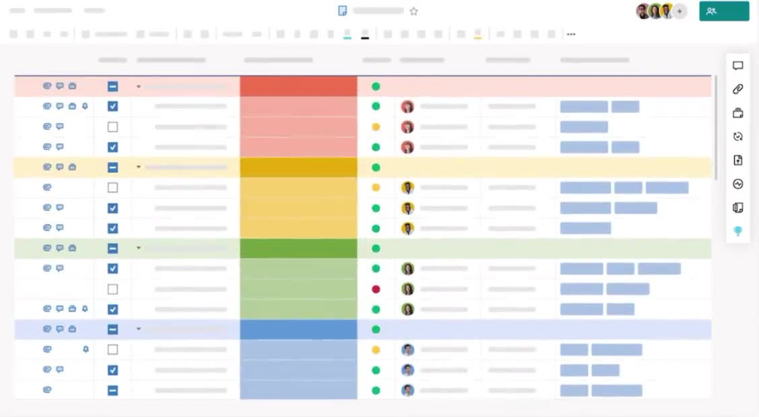Click the sheet title next to the star
Screen dimensions: 759x417
[378, 11]
